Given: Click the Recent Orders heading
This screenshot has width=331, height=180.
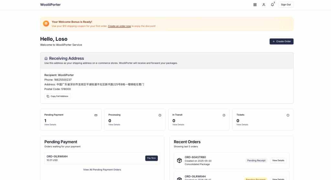Looking at the screenshot, I should tap(187, 142).
